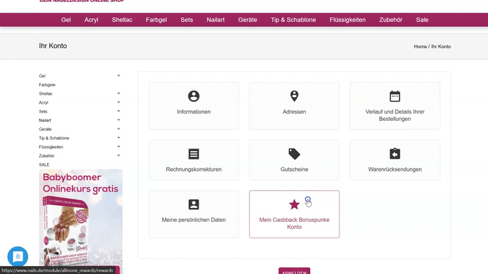Open the Geräte top menu
The image size is (488, 274).
[x=248, y=20]
